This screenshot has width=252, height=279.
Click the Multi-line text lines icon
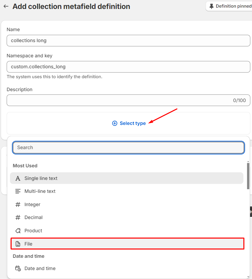tap(18, 191)
